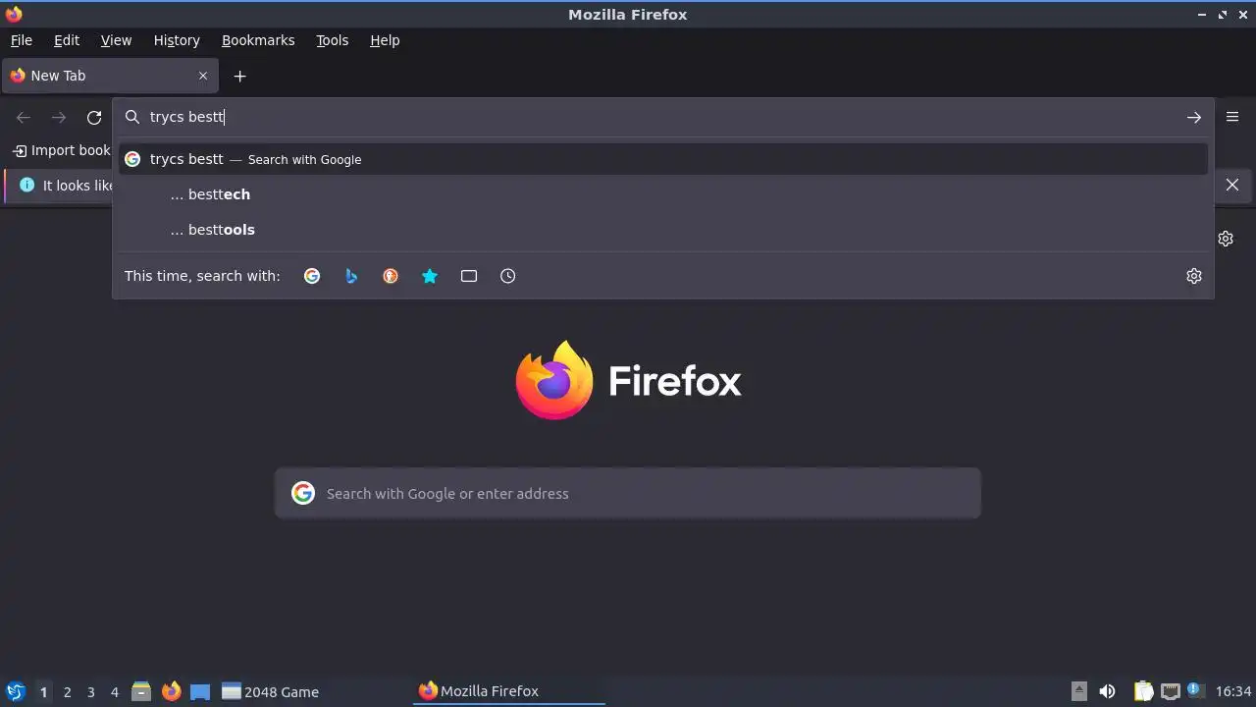This screenshot has width=1256, height=707.
Task: Select the 'besttools' suggestion
Action: click(663, 230)
